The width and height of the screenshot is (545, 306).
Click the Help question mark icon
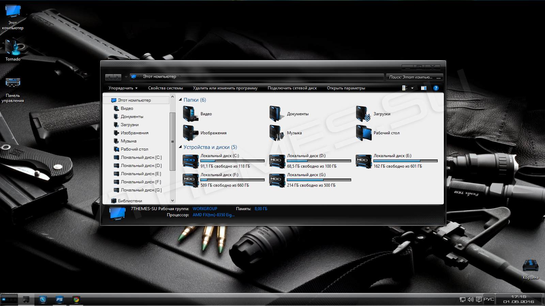click(436, 88)
